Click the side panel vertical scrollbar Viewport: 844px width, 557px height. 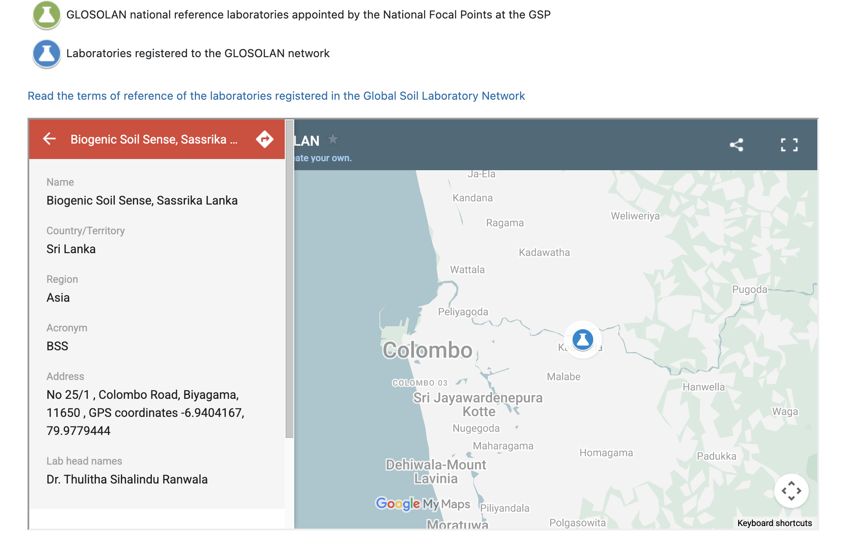pos(290,279)
